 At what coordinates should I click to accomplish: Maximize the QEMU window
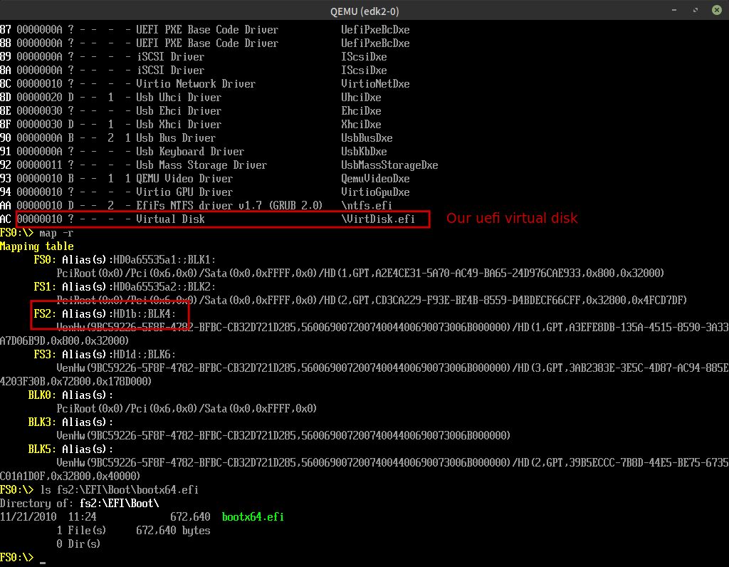point(694,10)
